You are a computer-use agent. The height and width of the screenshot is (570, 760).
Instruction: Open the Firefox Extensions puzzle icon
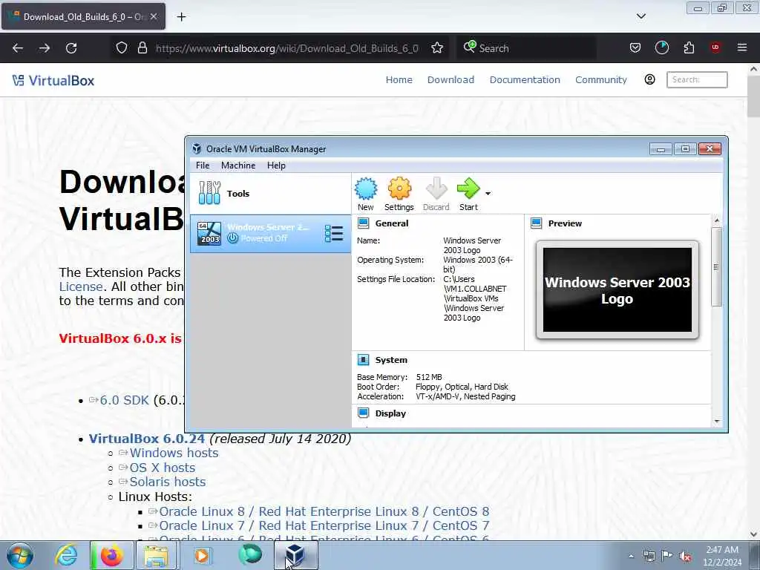tap(689, 47)
